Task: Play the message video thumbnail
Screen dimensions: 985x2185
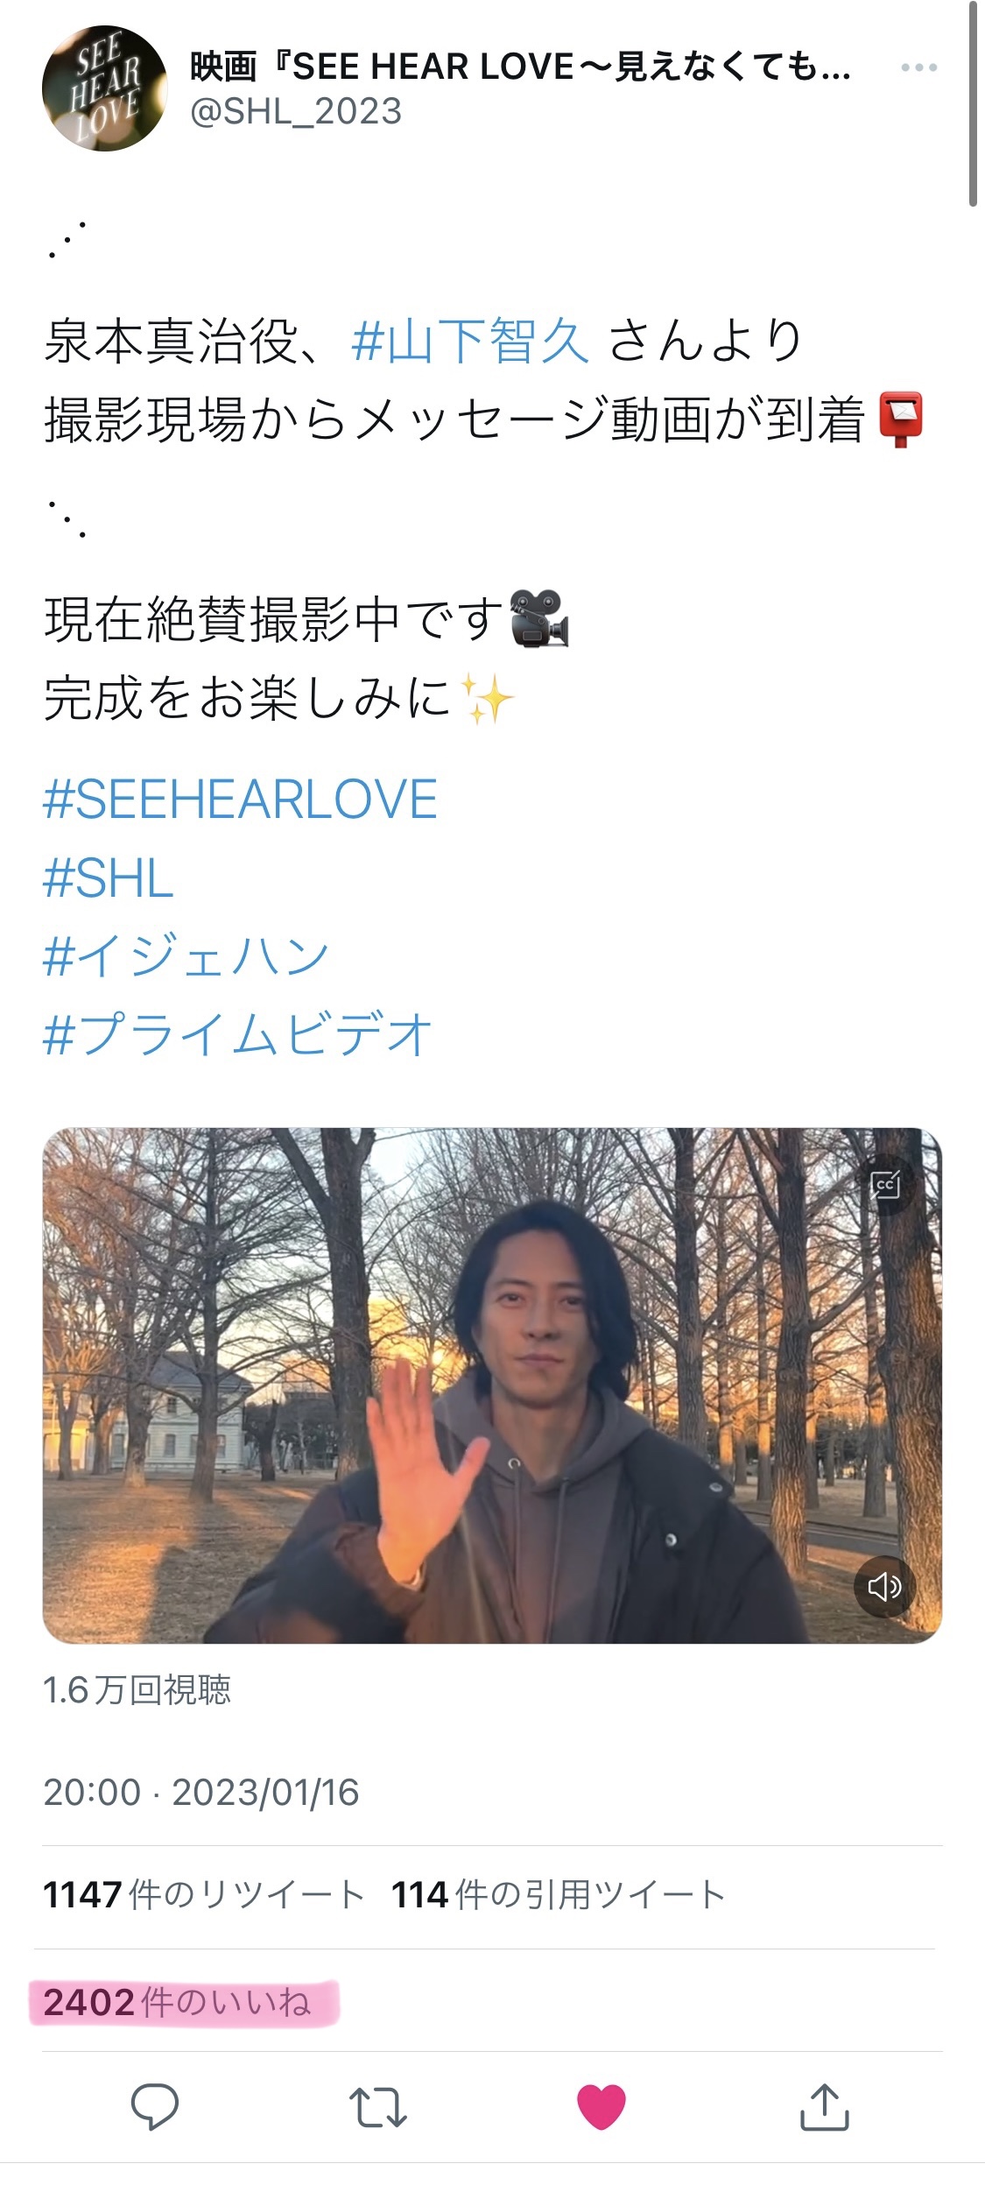Action: [x=492, y=1385]
